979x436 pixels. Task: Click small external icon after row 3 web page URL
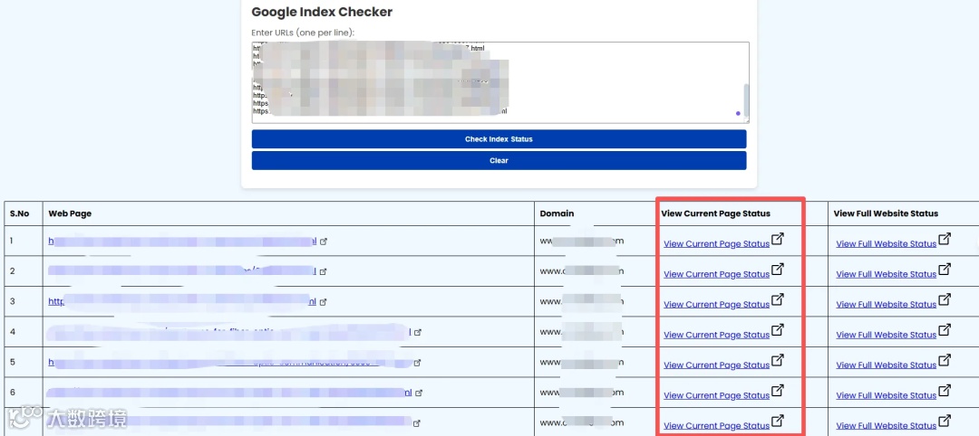(323, 302)
